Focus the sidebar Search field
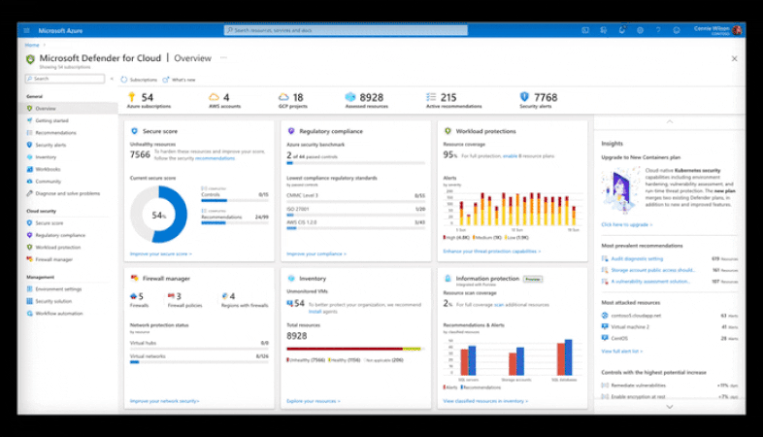Screen dimensions: 763x437 (x=65, y=79)
